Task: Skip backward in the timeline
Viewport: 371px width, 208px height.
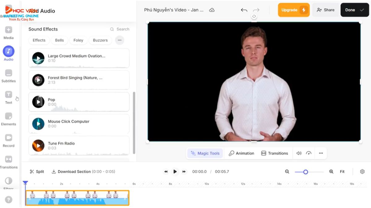Action: [x=166, y=172]
